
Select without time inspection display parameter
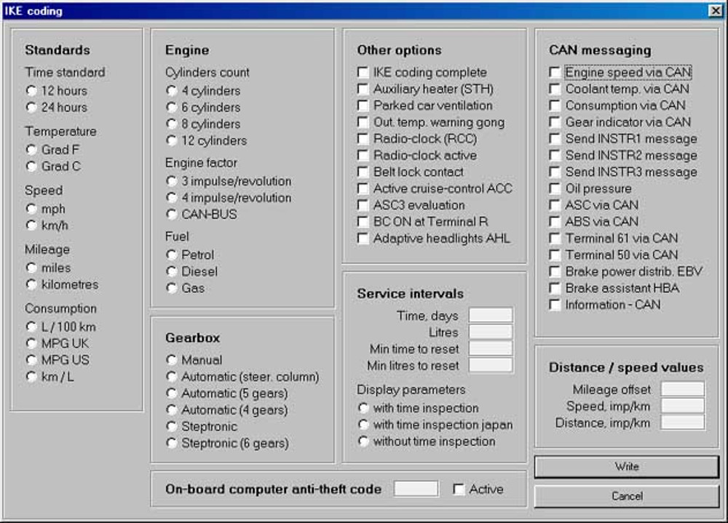point(363,441)
